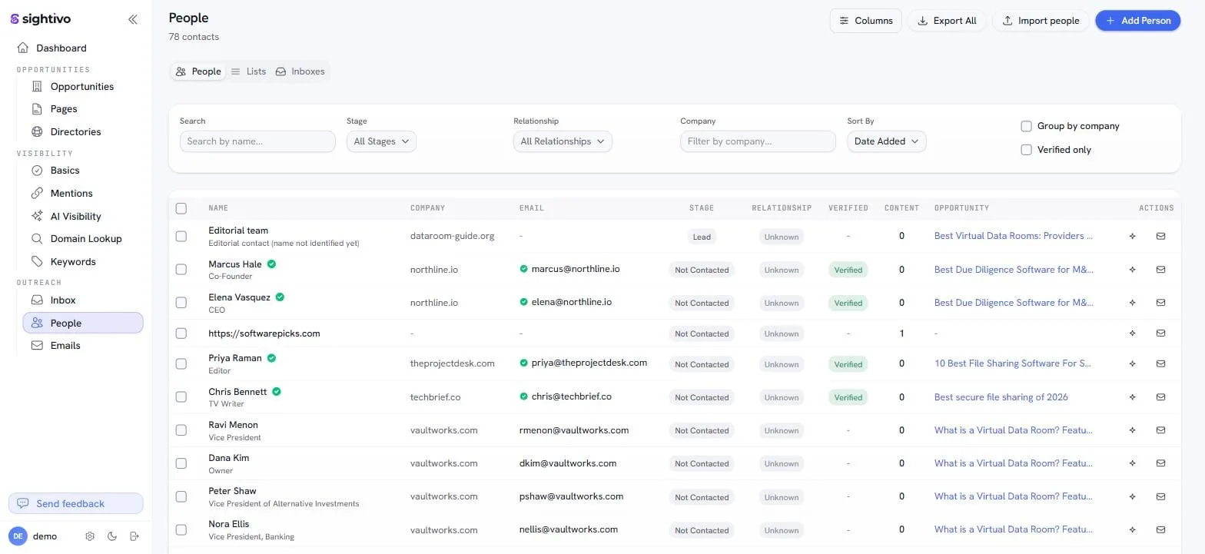
Task: Click sparkle icon in softwarepicks.com row
Action: tap(1132, 333)
